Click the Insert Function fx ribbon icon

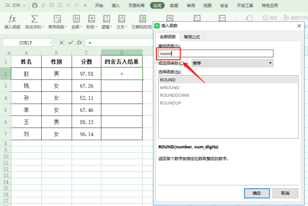pos(12,19)
